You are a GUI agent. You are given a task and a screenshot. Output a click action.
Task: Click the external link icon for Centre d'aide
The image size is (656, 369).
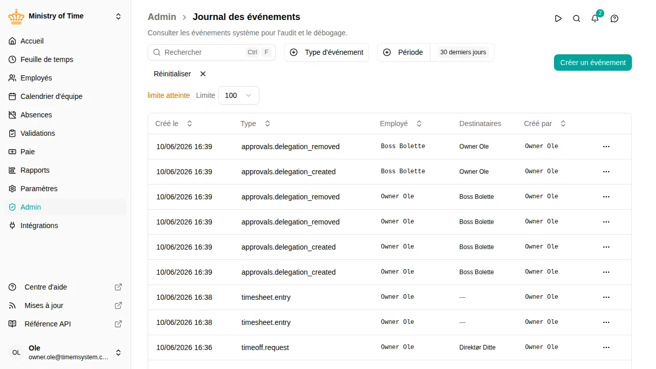point(118,287)
